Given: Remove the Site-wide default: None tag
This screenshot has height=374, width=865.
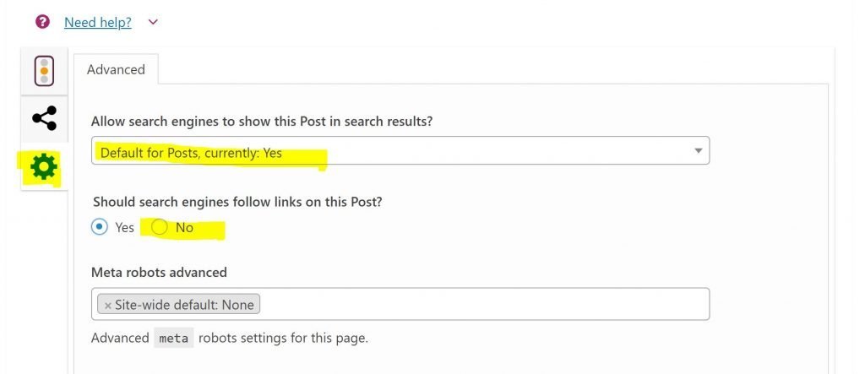Looking at the screenshot, I should 107,306.
